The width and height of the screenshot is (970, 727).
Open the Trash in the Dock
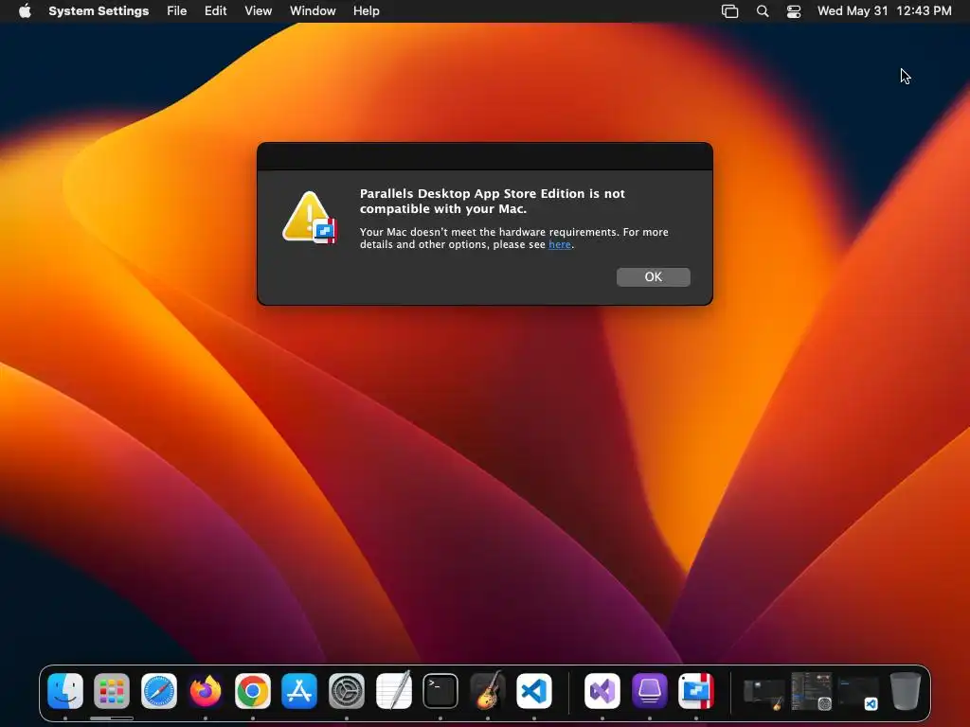pyautogui.click(x=905, y=691)
